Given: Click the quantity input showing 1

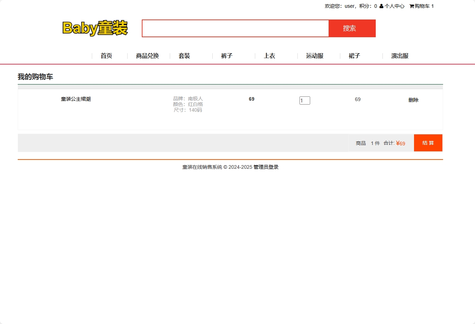Looking at the screenshot, I should [x=304, y=100].
